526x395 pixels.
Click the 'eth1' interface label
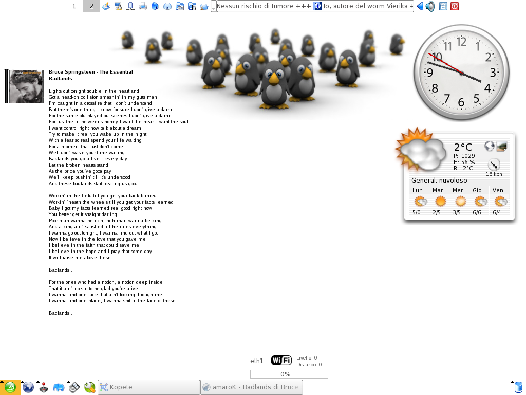click(x=257, y=361)
